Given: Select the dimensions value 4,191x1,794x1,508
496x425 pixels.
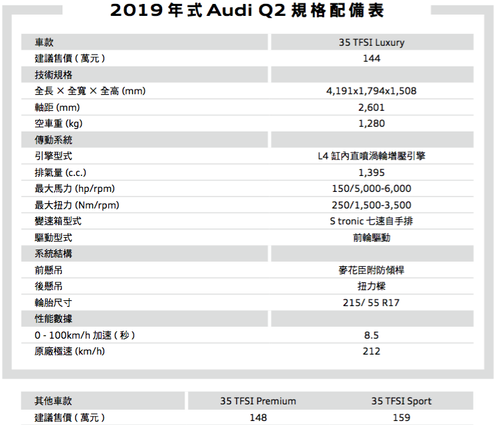Looking at the screenshot, I should (372, 91).
